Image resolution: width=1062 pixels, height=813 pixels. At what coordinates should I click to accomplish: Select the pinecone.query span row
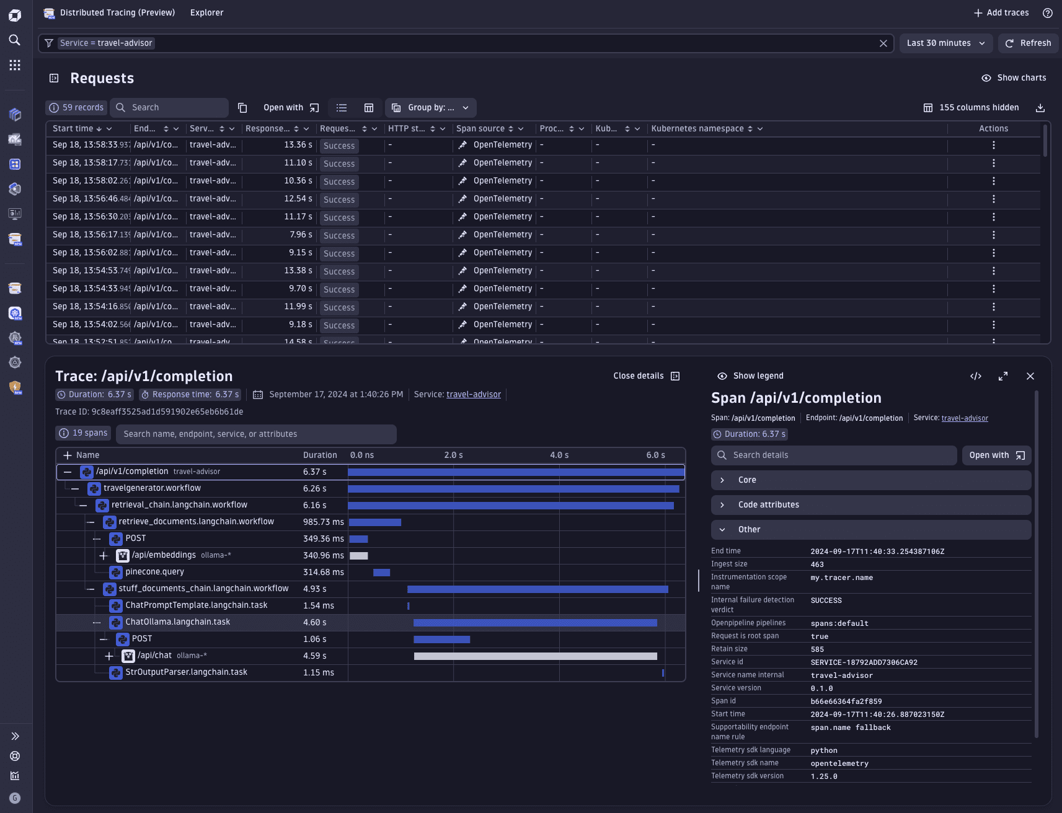(x=371, y=573)
